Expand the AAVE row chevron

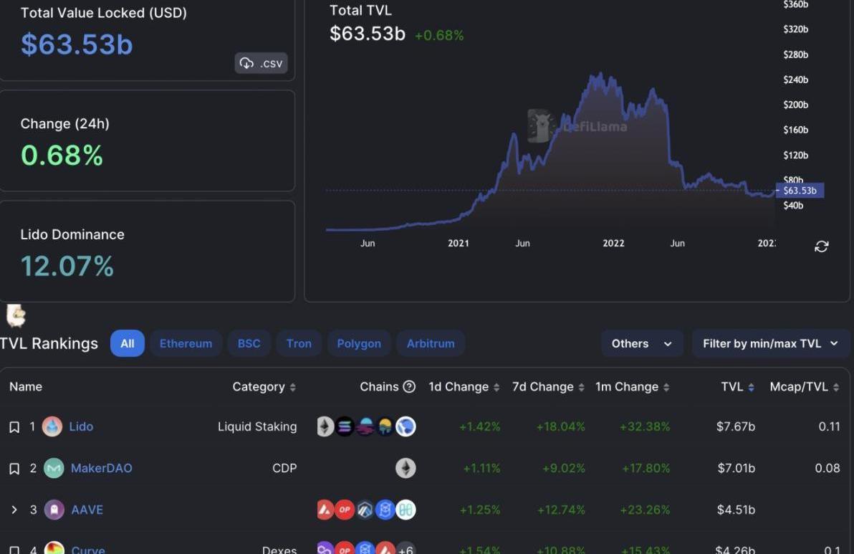14,510
